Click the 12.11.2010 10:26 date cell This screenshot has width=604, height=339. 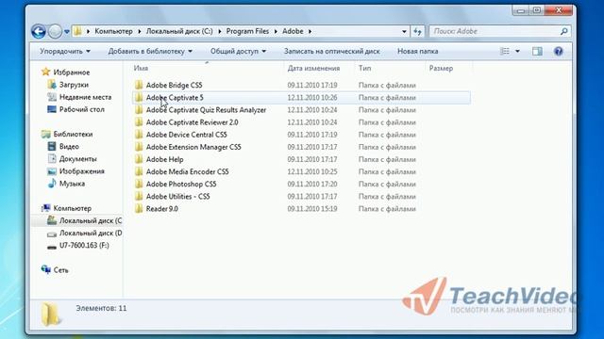(x=312, y=98)
